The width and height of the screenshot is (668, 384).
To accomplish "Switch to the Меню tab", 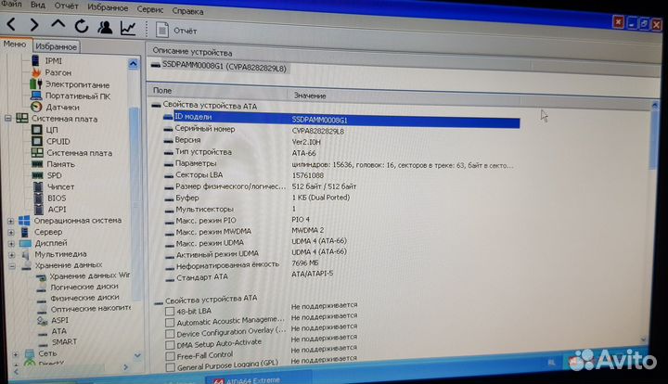I will [15, 44].
